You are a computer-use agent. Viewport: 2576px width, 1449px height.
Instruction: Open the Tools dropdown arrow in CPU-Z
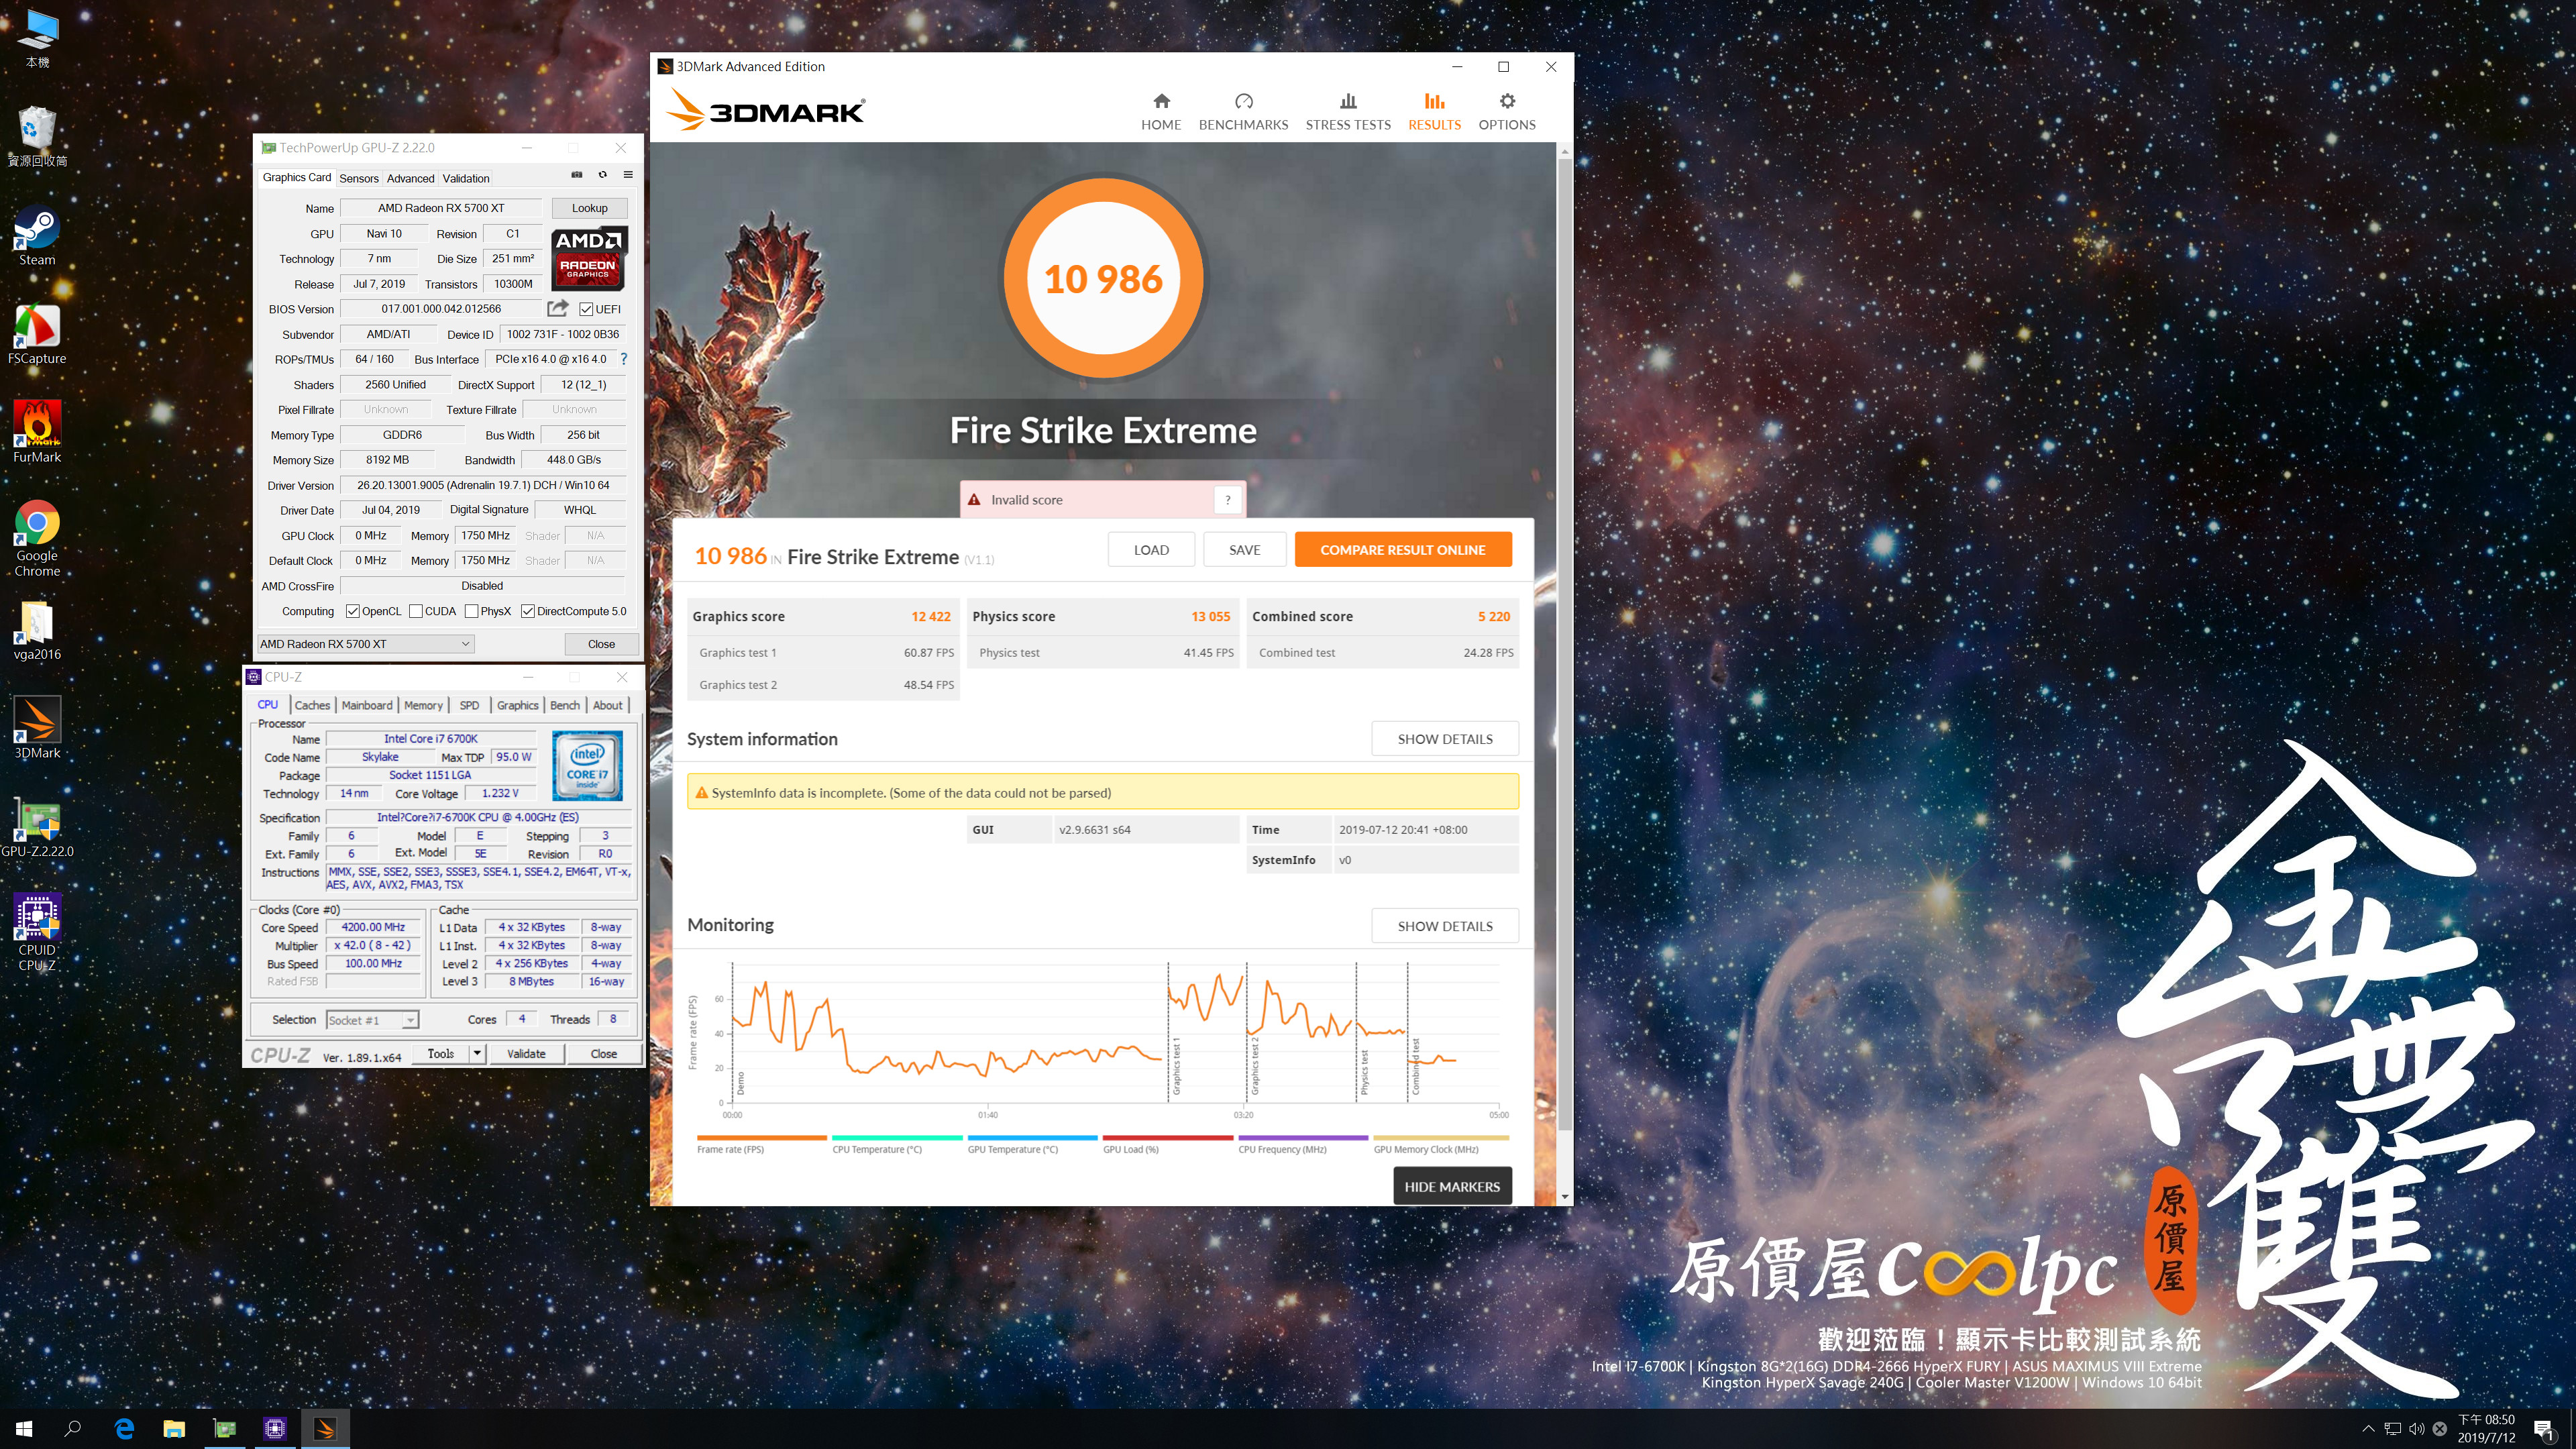[x=477, y=1053]
